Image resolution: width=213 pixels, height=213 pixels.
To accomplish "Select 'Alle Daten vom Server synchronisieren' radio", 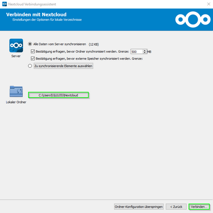I will pos(30,44).
